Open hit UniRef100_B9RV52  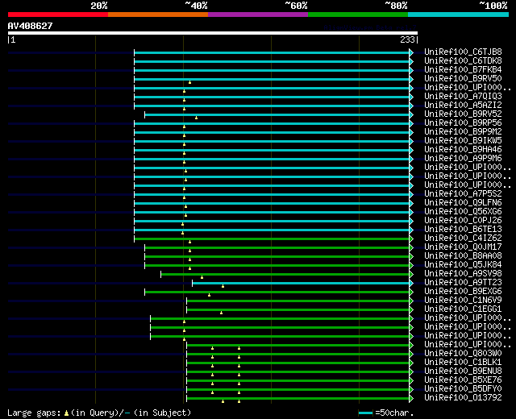coord(463,114)
